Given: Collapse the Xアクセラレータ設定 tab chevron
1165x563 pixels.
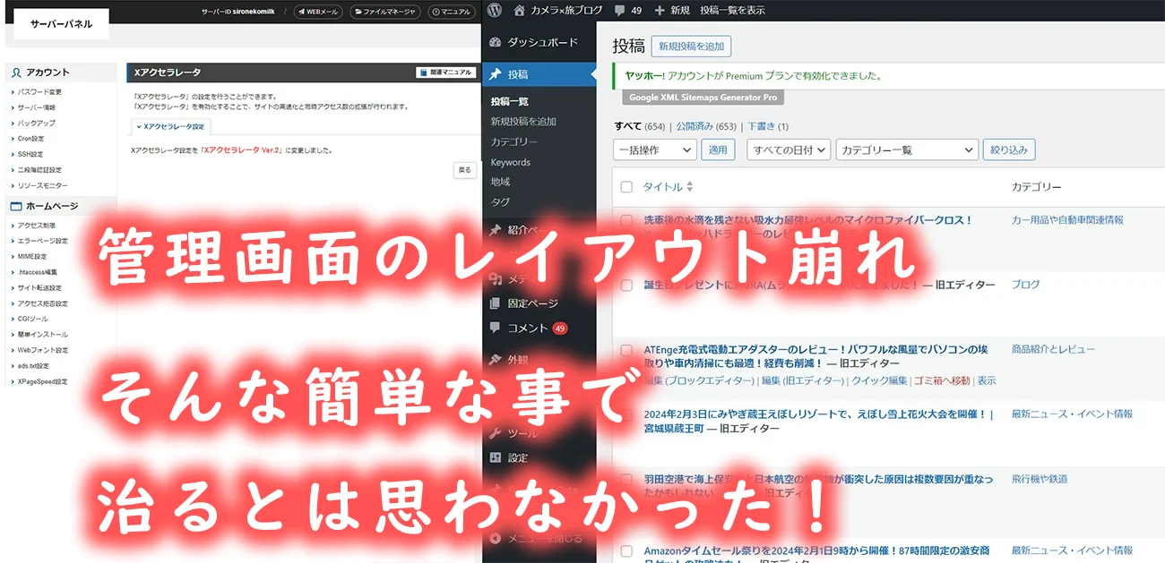Looking at the screenshot, I should (x=139, y=127).
